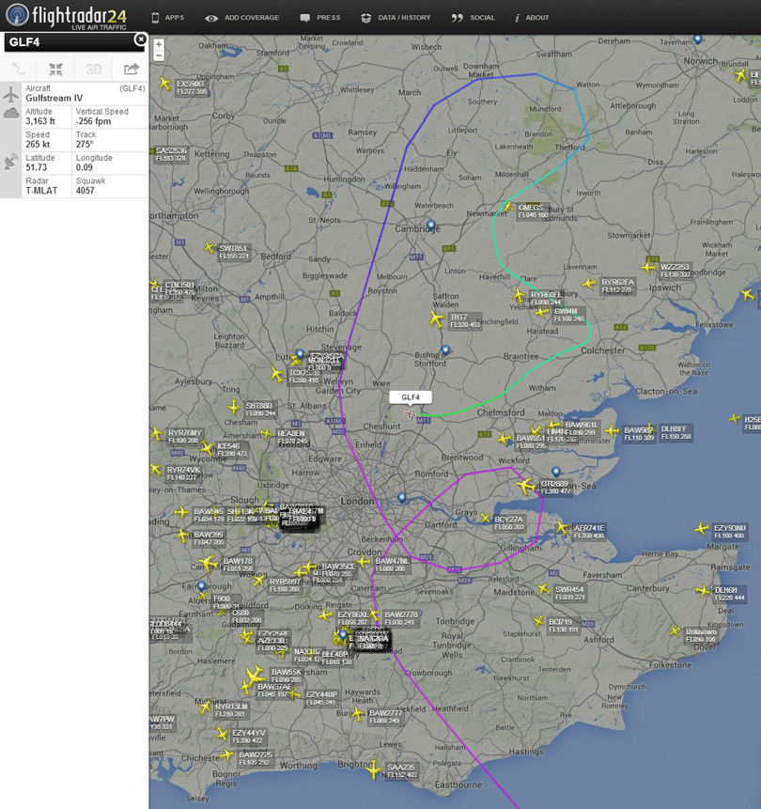Screen dimensions: 761x809
Task: Select the BCY27A aircraft icon
Action: coord(485,517)
